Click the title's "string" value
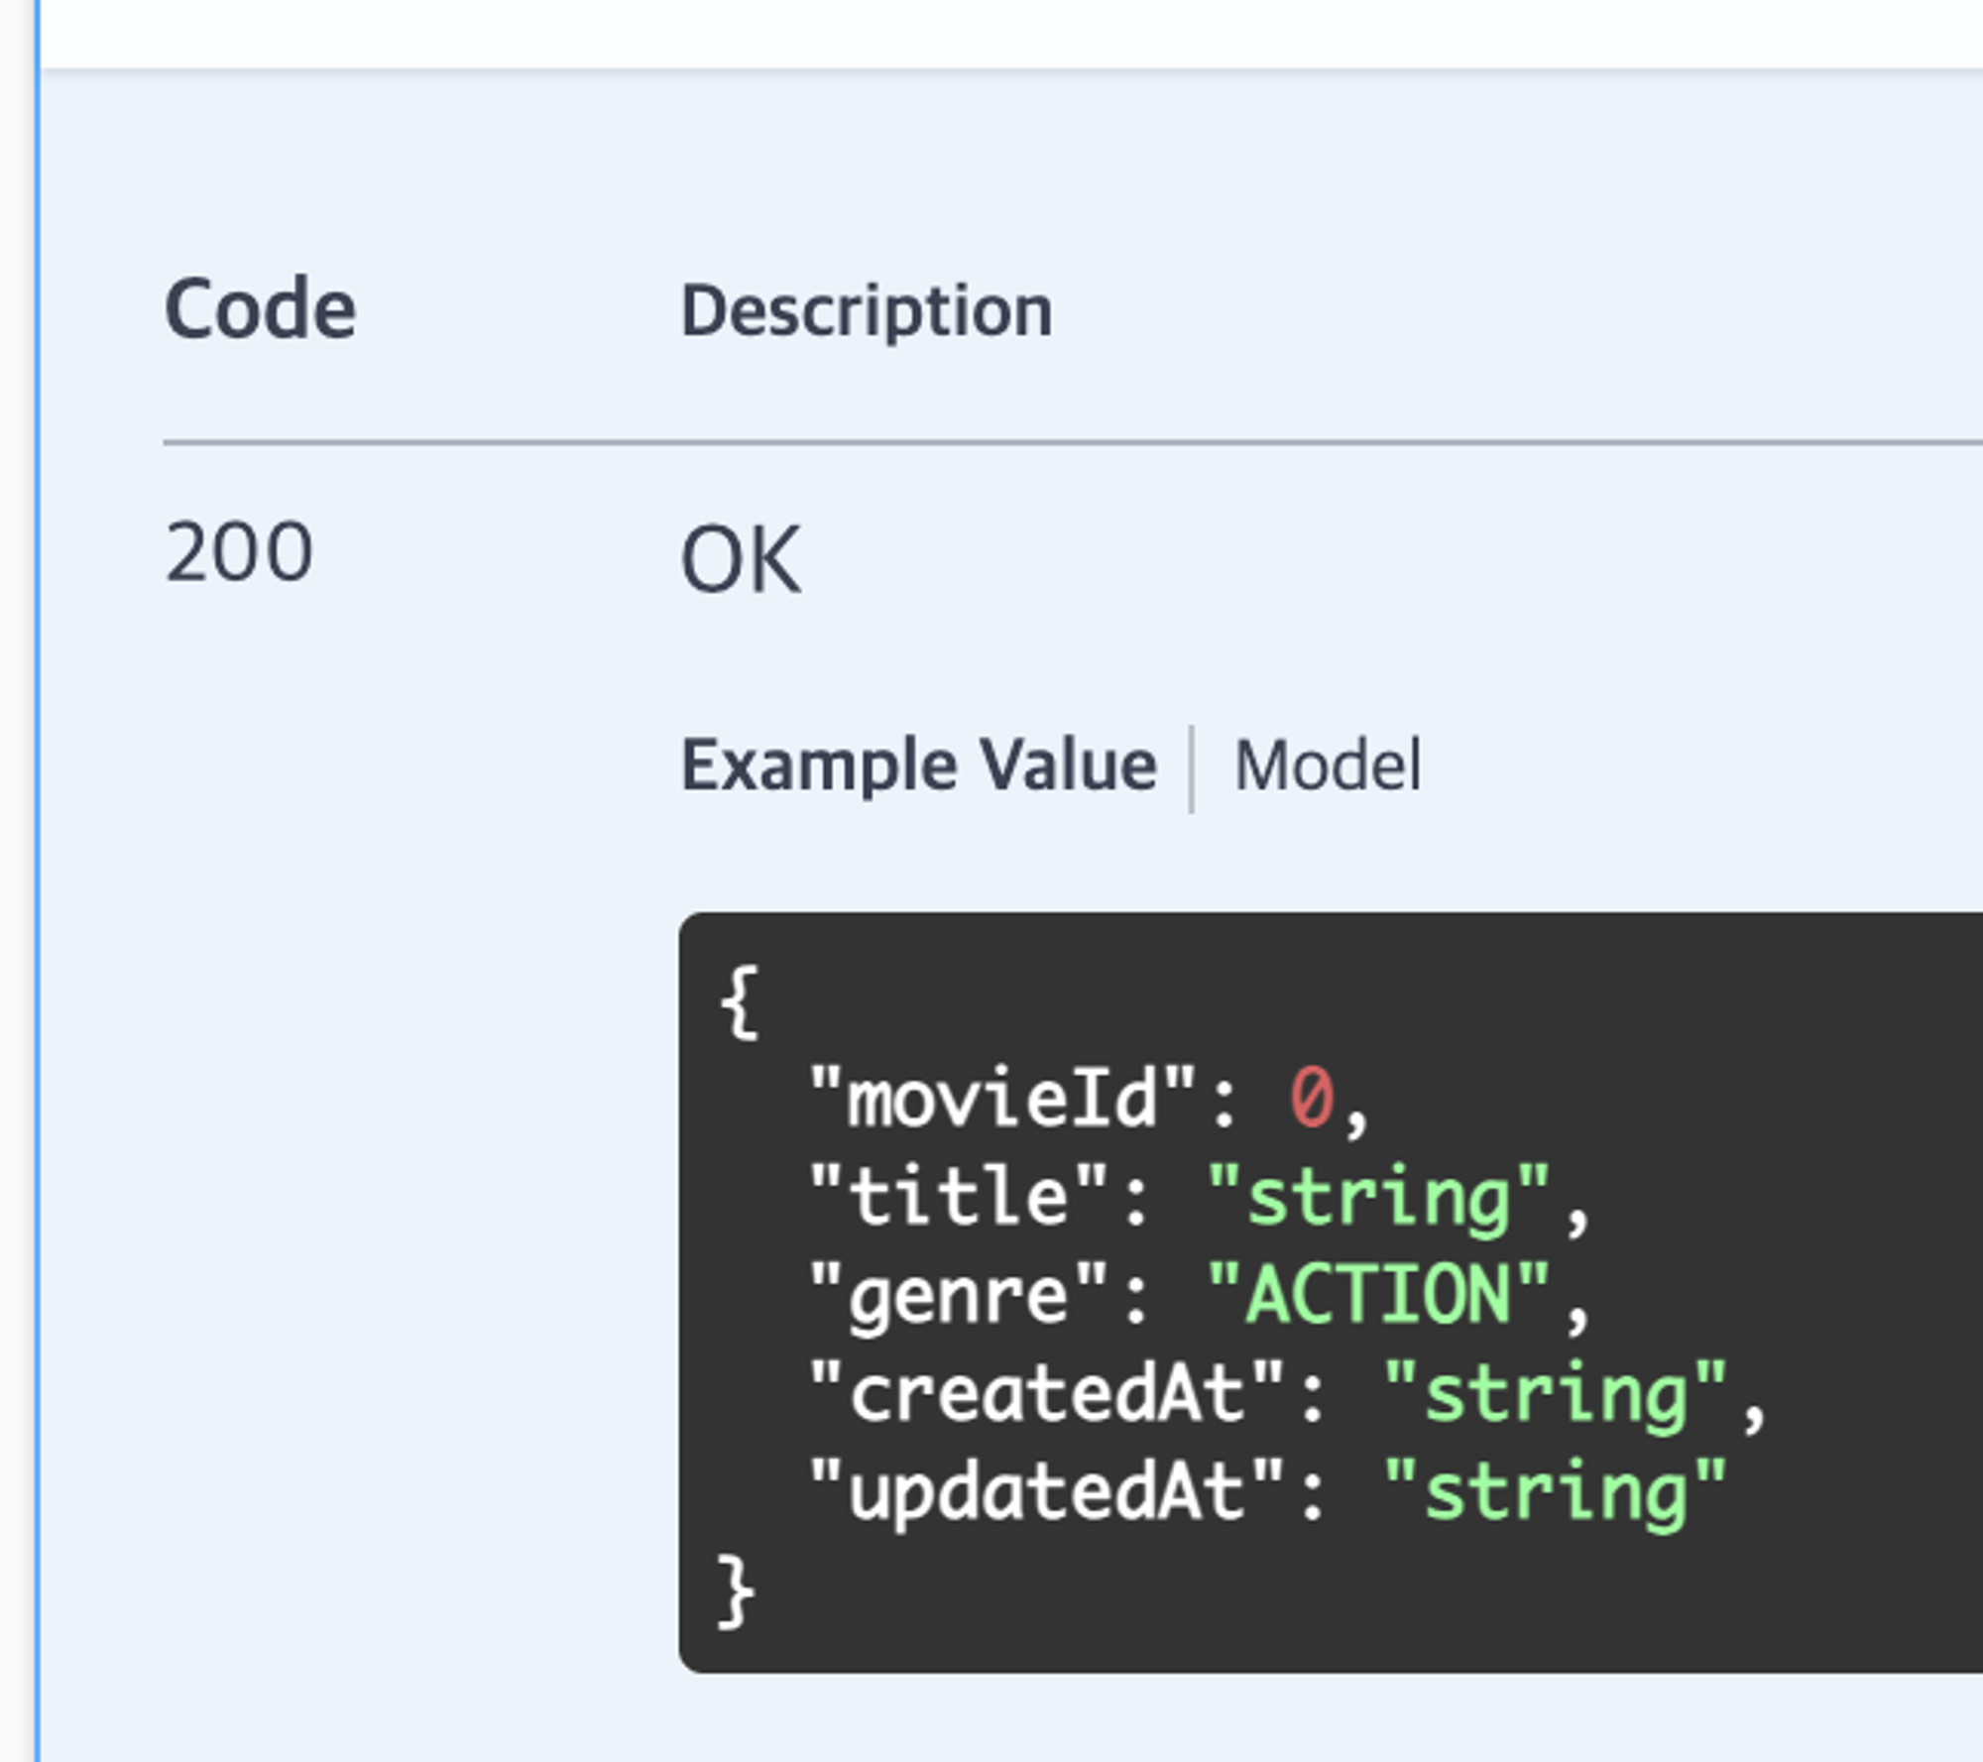 coord(1378,1198)
